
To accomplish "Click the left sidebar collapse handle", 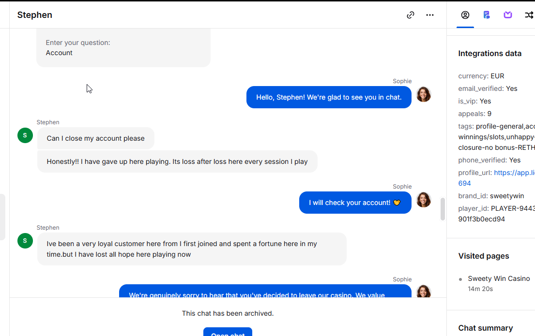I will (2, 217).
